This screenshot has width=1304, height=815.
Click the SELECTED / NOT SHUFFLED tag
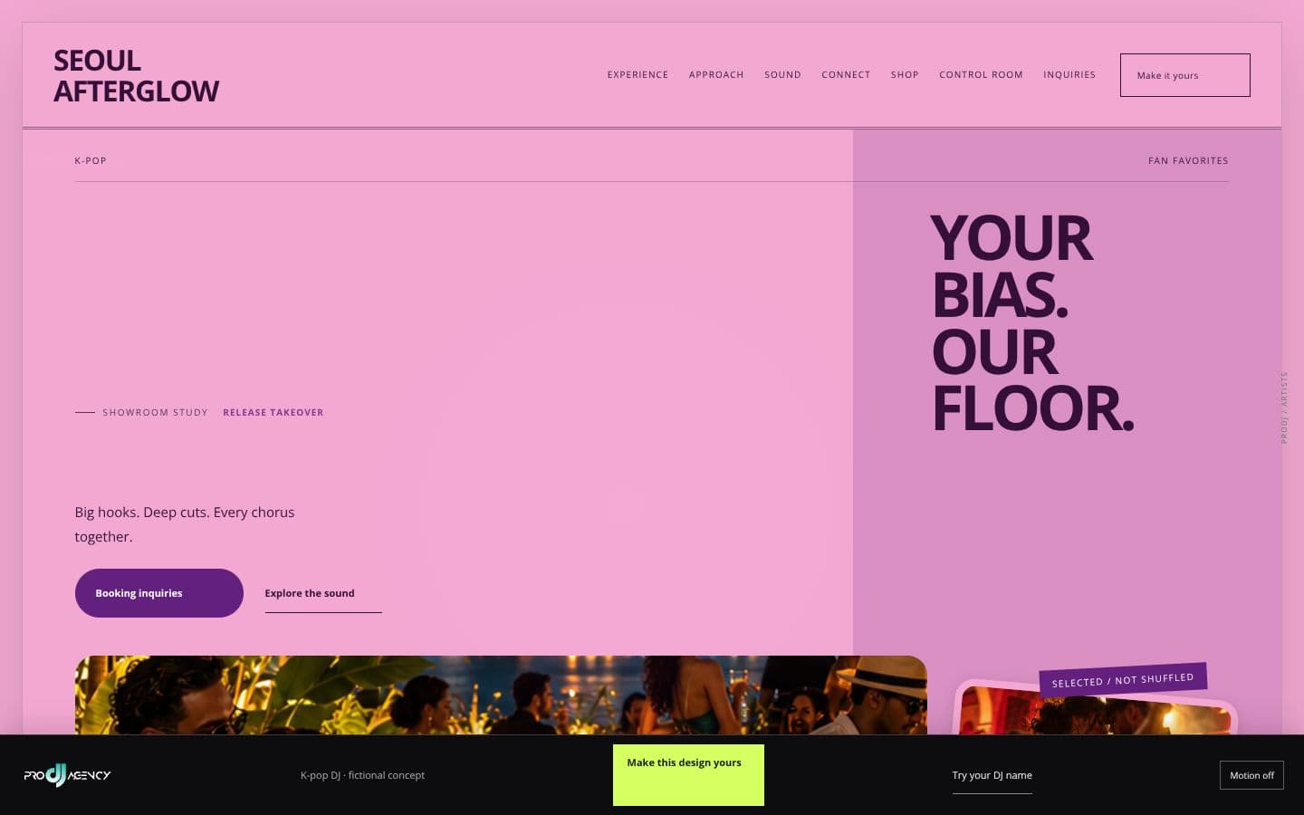click(1123, 679)
